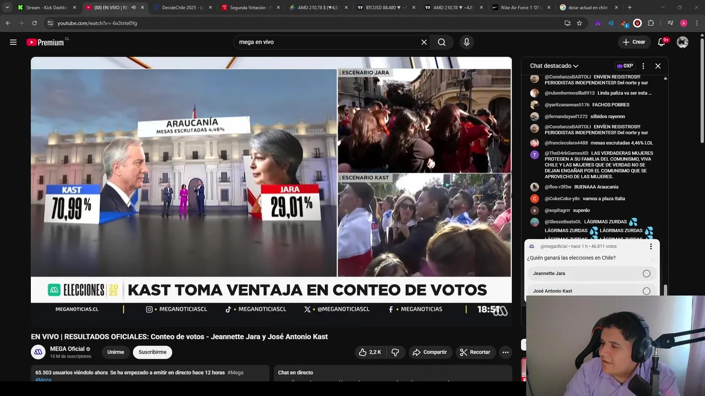Image resolution: width=705 pixels, height=396 pixels.
Task: Mute the EN VIVO tab audio icon
Action: [x=133, y=8]
